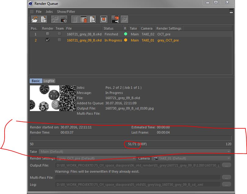Click the Take column header
The width and height of the screenshot is (247, 194).
point(134,28)
